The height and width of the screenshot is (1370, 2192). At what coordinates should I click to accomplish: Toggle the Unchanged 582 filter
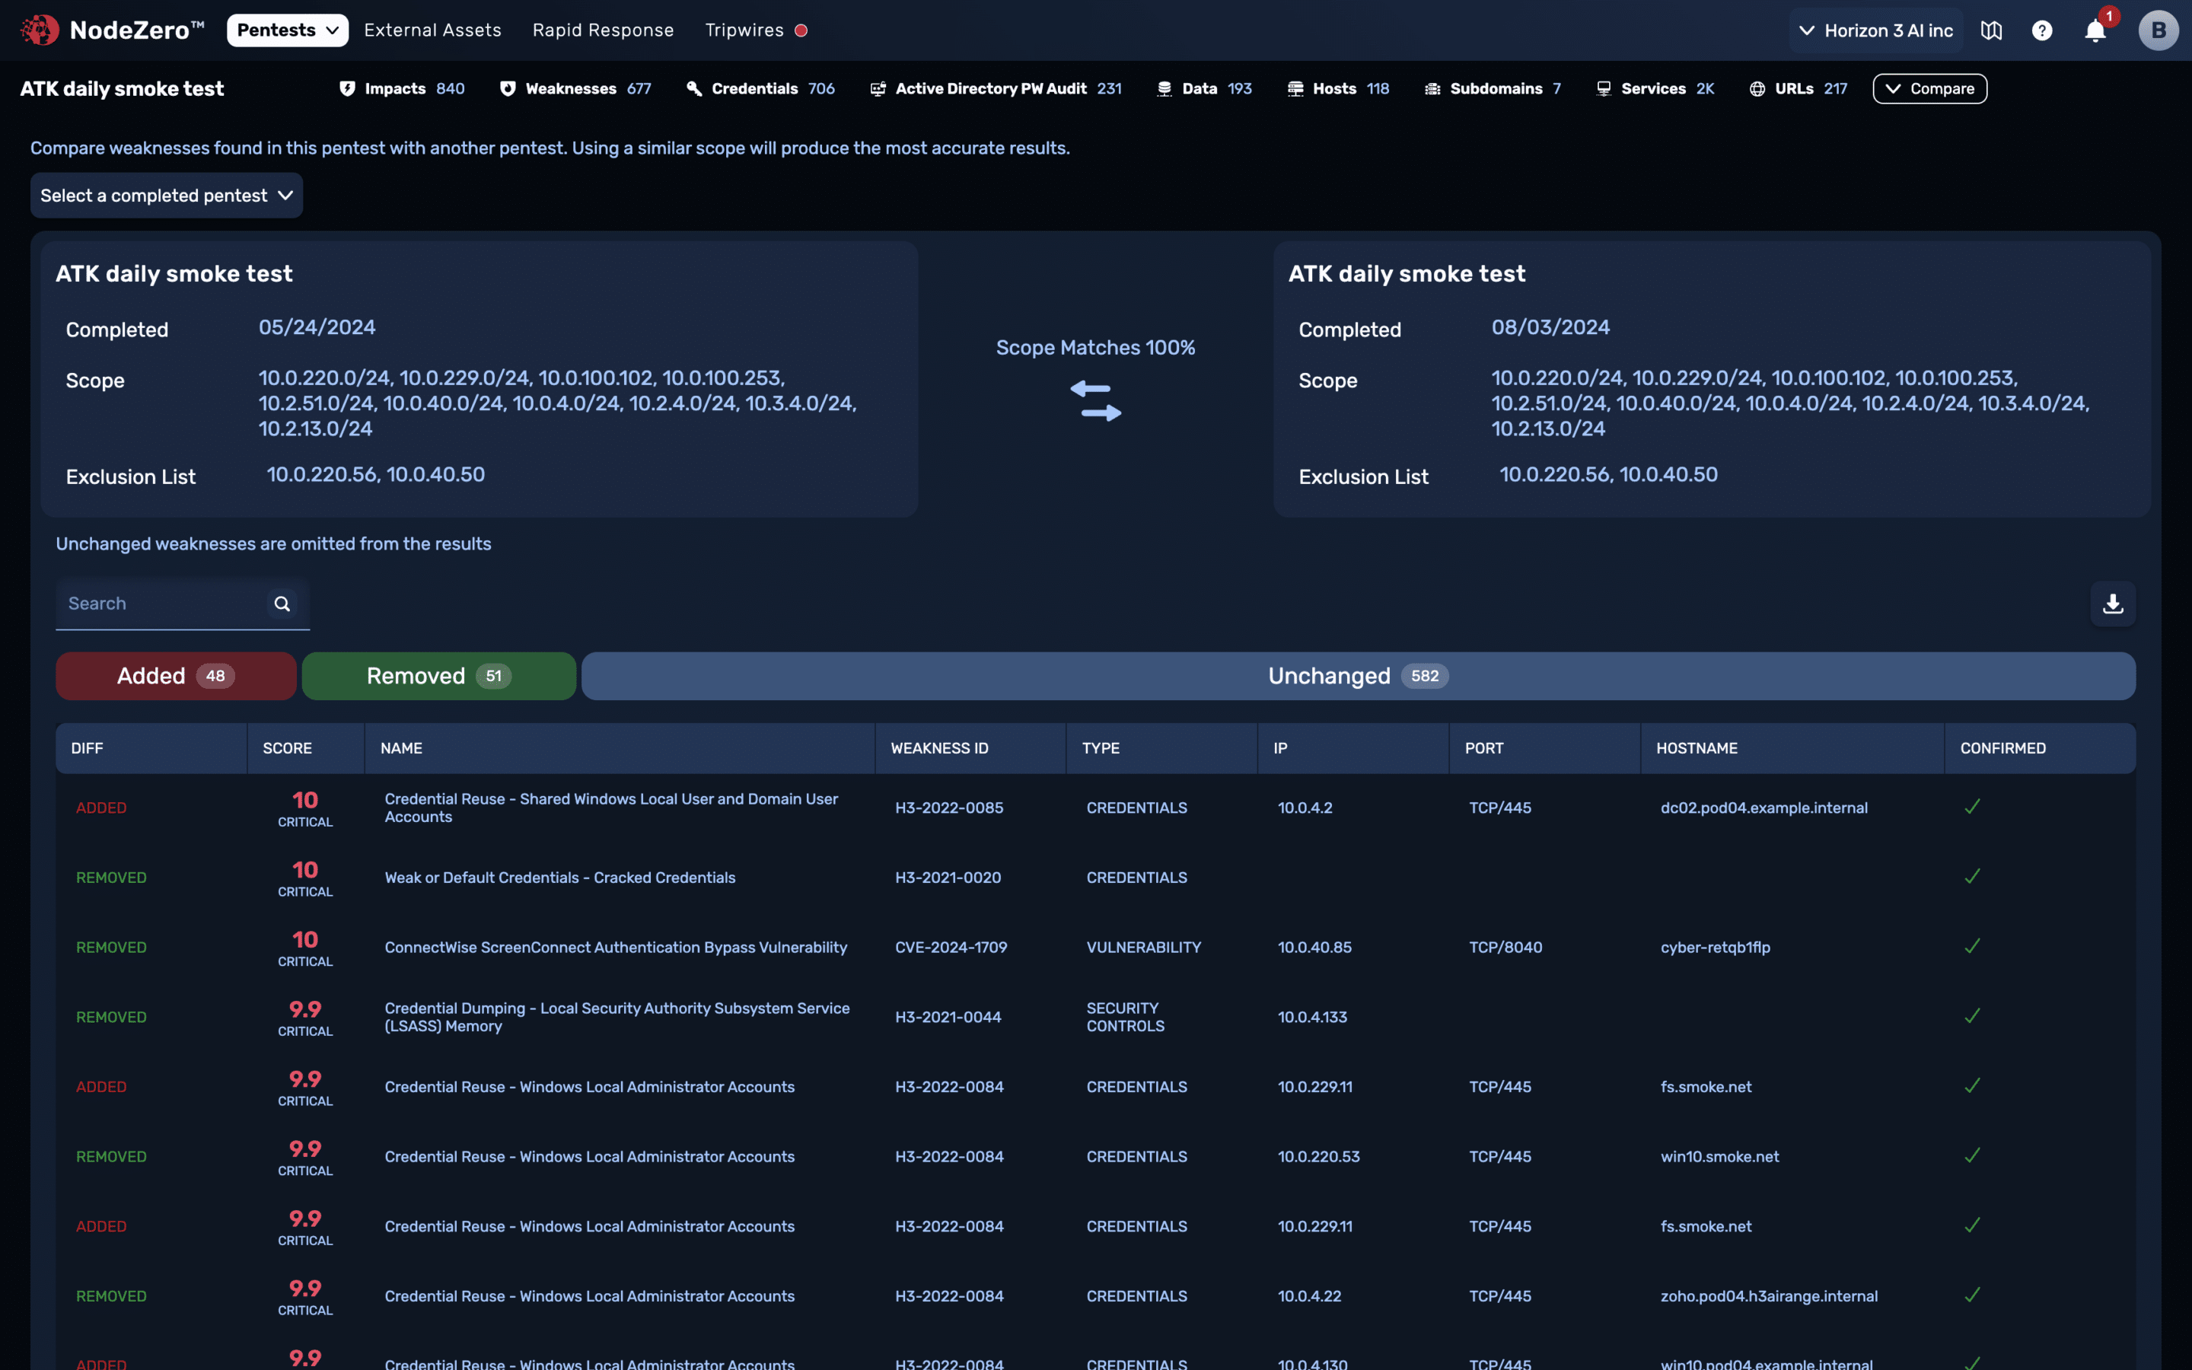1356,675
